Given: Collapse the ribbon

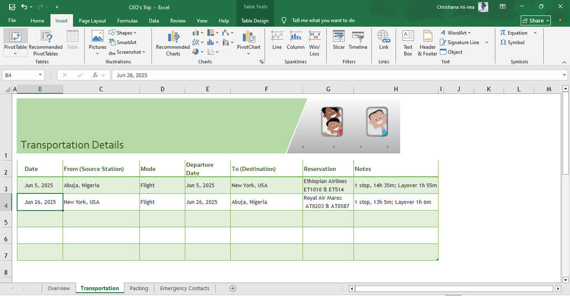Looking at the screenshot, I should point(564,62).
